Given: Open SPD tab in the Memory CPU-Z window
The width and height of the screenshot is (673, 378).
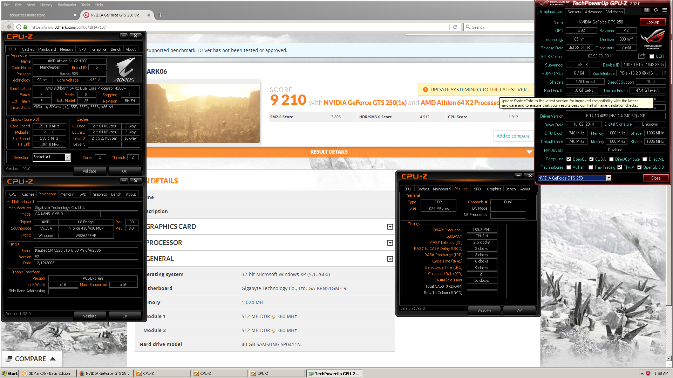Looking at the screenshot, I should coord(477,189).
